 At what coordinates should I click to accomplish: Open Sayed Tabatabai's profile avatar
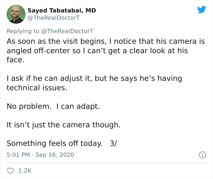pyautogui.click(x=16, y=14)
